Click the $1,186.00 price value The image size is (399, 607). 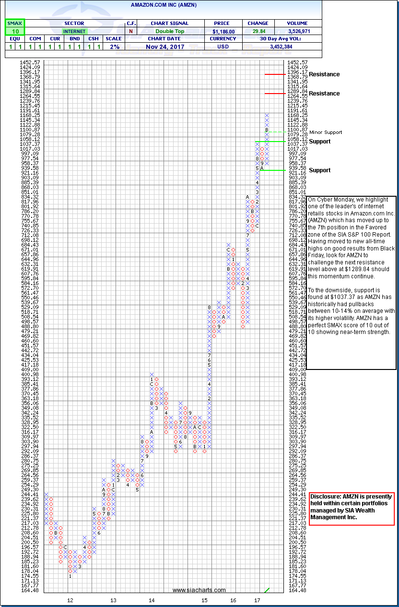click(x=223, y=31)
